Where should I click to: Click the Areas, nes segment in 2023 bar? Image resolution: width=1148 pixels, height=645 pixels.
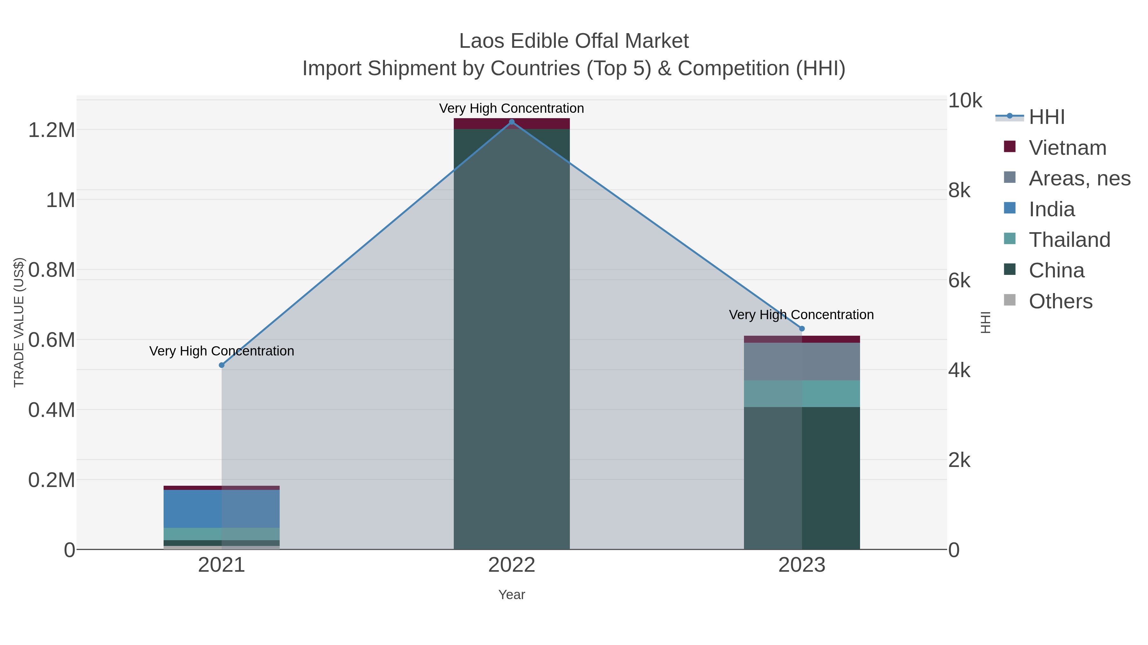click(802, 362)
